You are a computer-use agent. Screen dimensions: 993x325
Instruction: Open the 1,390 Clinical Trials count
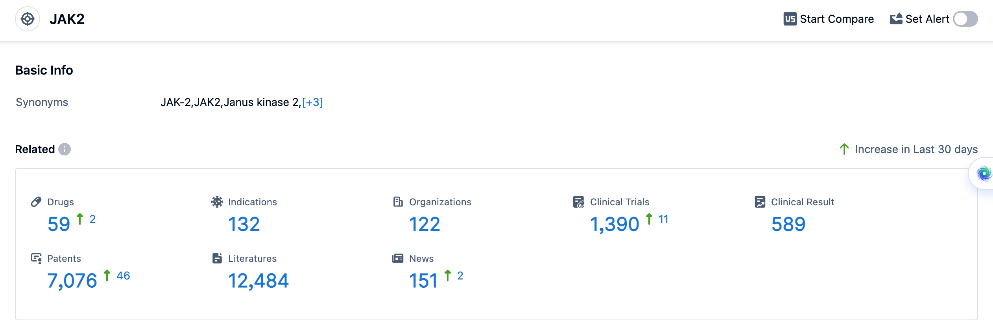coord(615,224)
